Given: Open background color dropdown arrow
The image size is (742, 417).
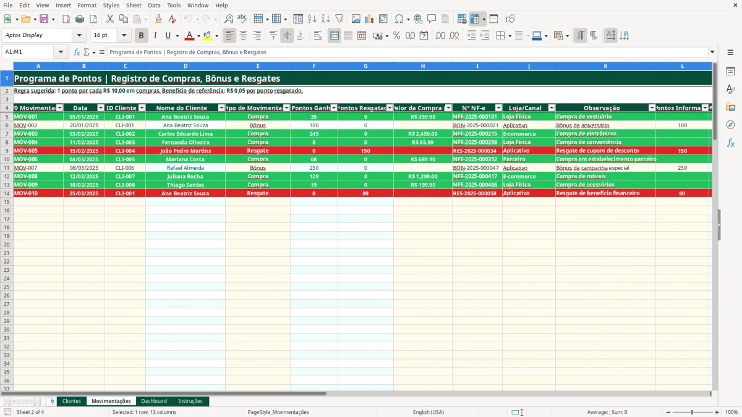Looking at the screenshot, I should [x=216, y=36].
